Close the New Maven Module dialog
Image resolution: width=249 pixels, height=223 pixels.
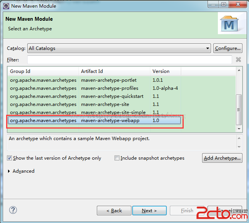[238, 4]
